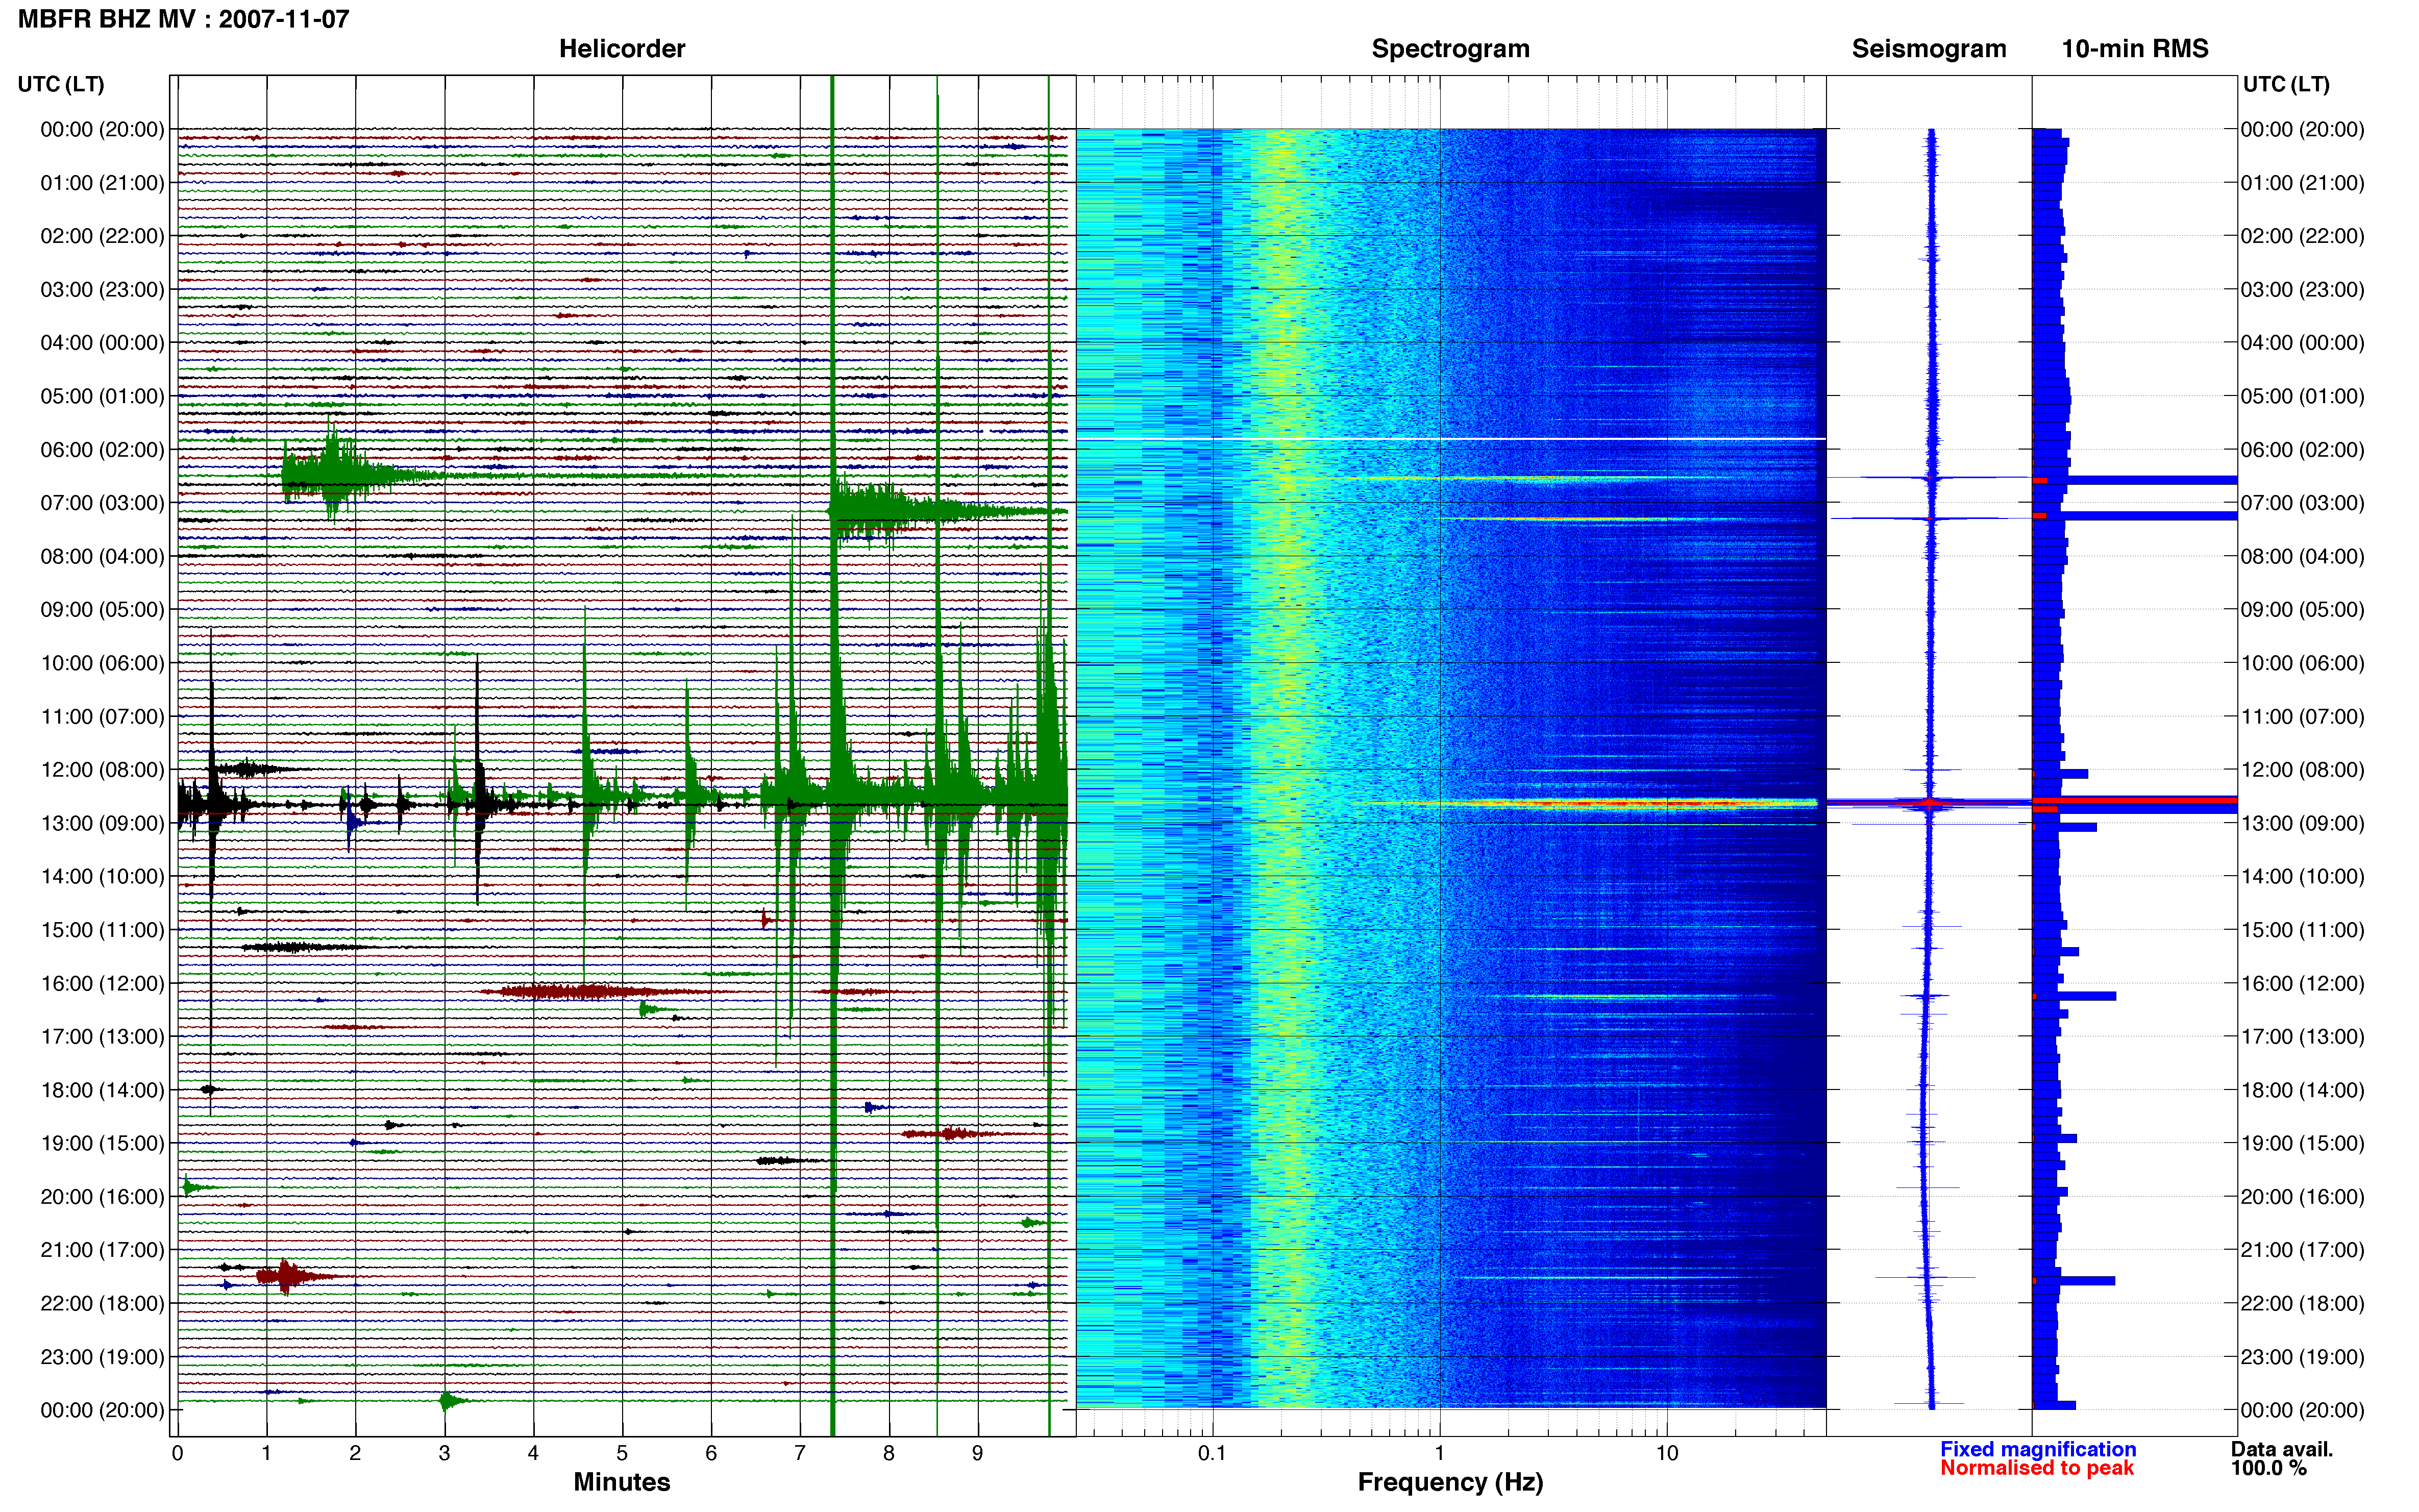Click the green waveform near 07:00 at minute 8
2419x1512 pixels.
coord(900,510)
